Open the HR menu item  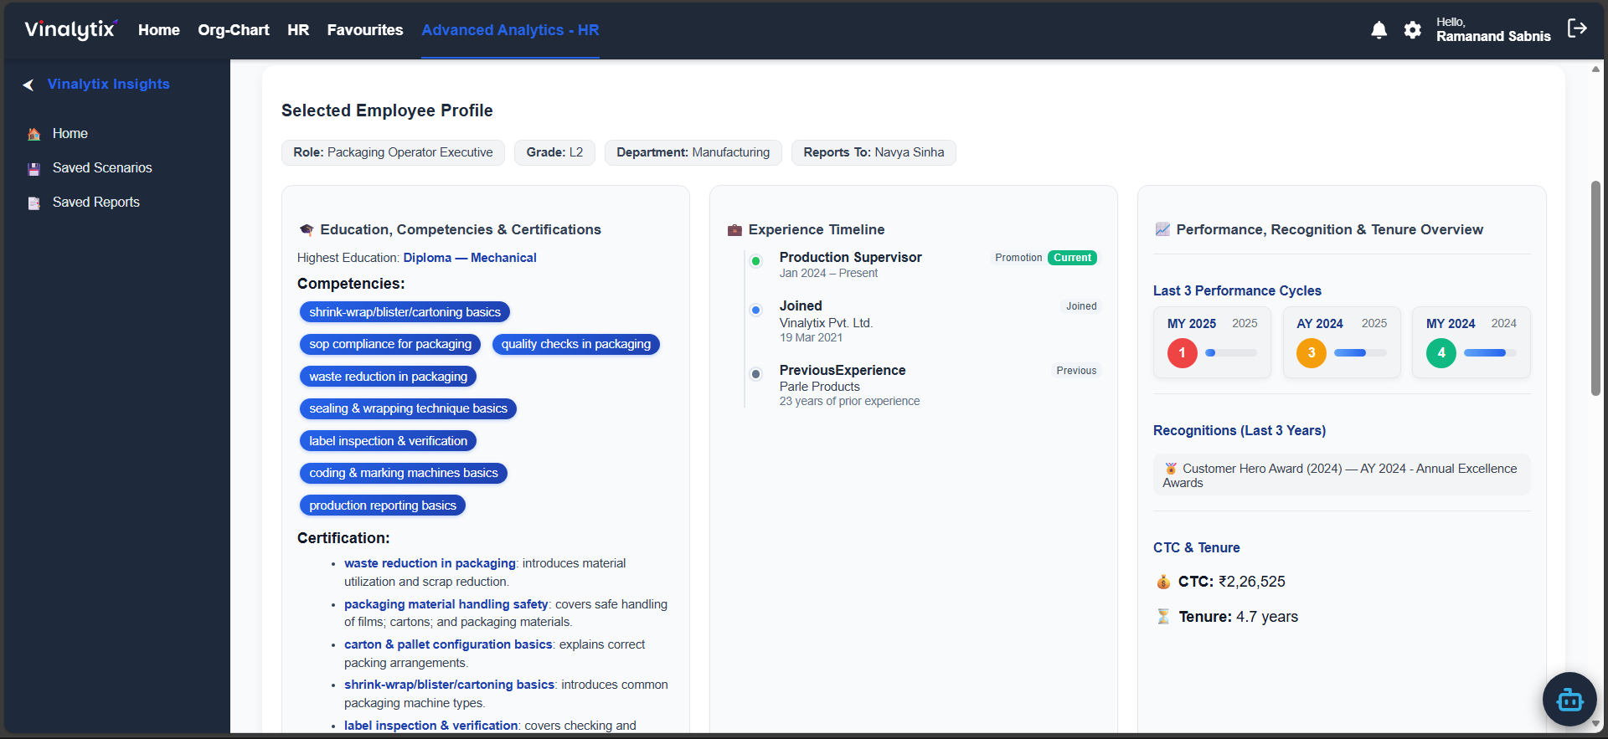pyautogui.click(x=298, y=30)
